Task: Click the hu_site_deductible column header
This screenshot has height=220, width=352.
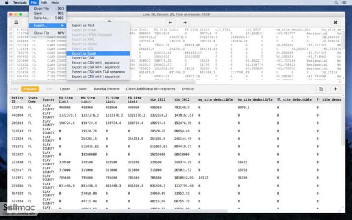Action: pyautogui.click(x=255, y=100)
